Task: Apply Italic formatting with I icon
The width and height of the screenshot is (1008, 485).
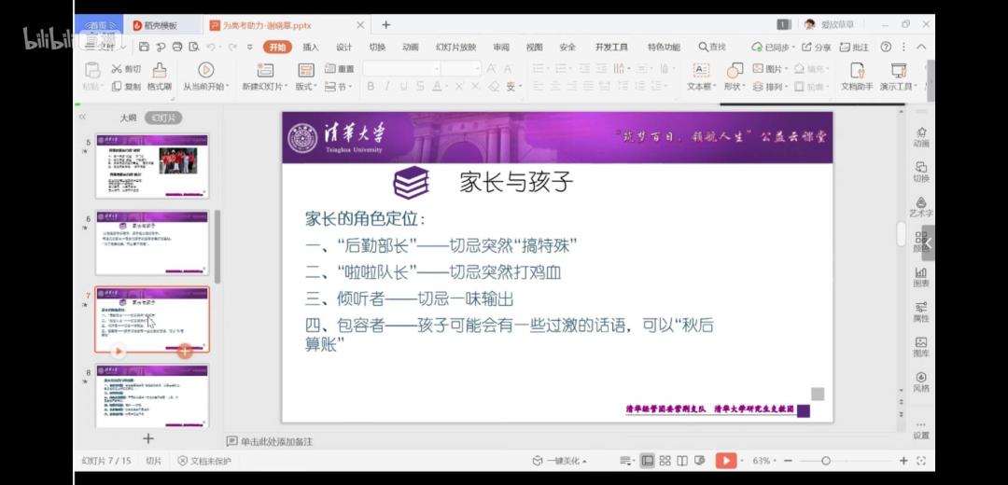Action: tap(387, 86)
